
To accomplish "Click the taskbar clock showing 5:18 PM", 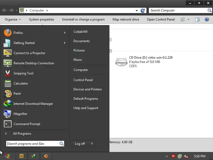I will [199, 156].
